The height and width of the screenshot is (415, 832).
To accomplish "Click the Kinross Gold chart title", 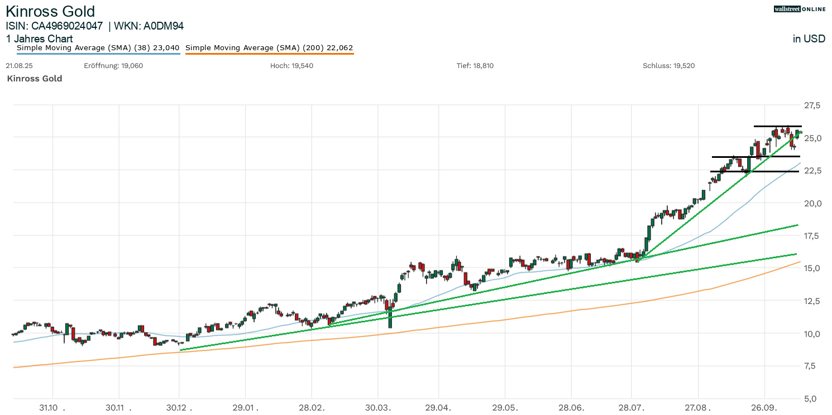I will click(x=50, y=11).
